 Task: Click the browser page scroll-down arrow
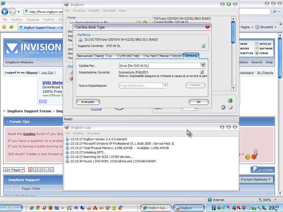click(280, 193)
